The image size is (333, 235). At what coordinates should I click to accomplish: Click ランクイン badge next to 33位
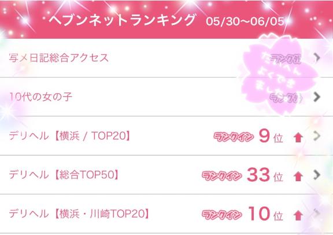[x=222, y=175]
